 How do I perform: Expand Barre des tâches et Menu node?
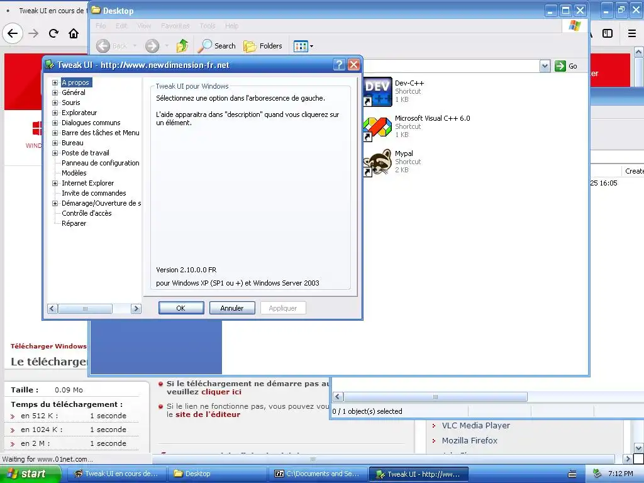[55, 133]
